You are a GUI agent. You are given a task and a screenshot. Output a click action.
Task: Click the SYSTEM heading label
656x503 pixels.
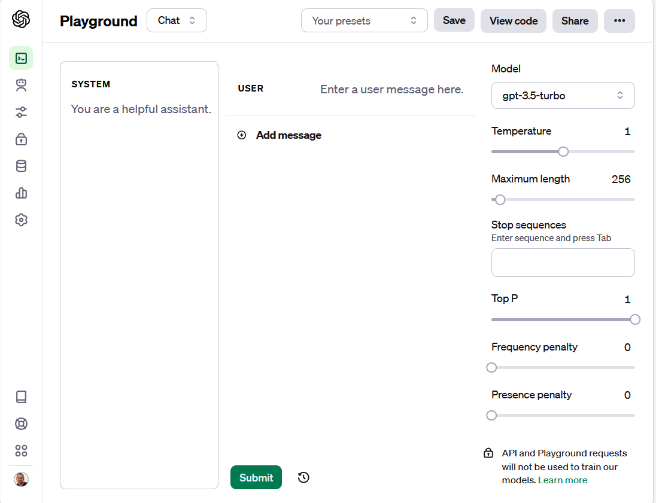(91, 84)
